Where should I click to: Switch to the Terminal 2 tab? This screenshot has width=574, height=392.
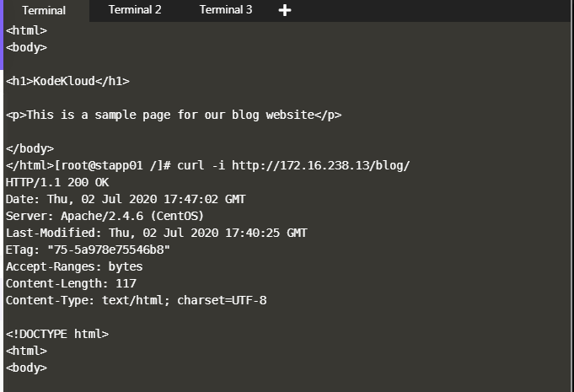135,10
